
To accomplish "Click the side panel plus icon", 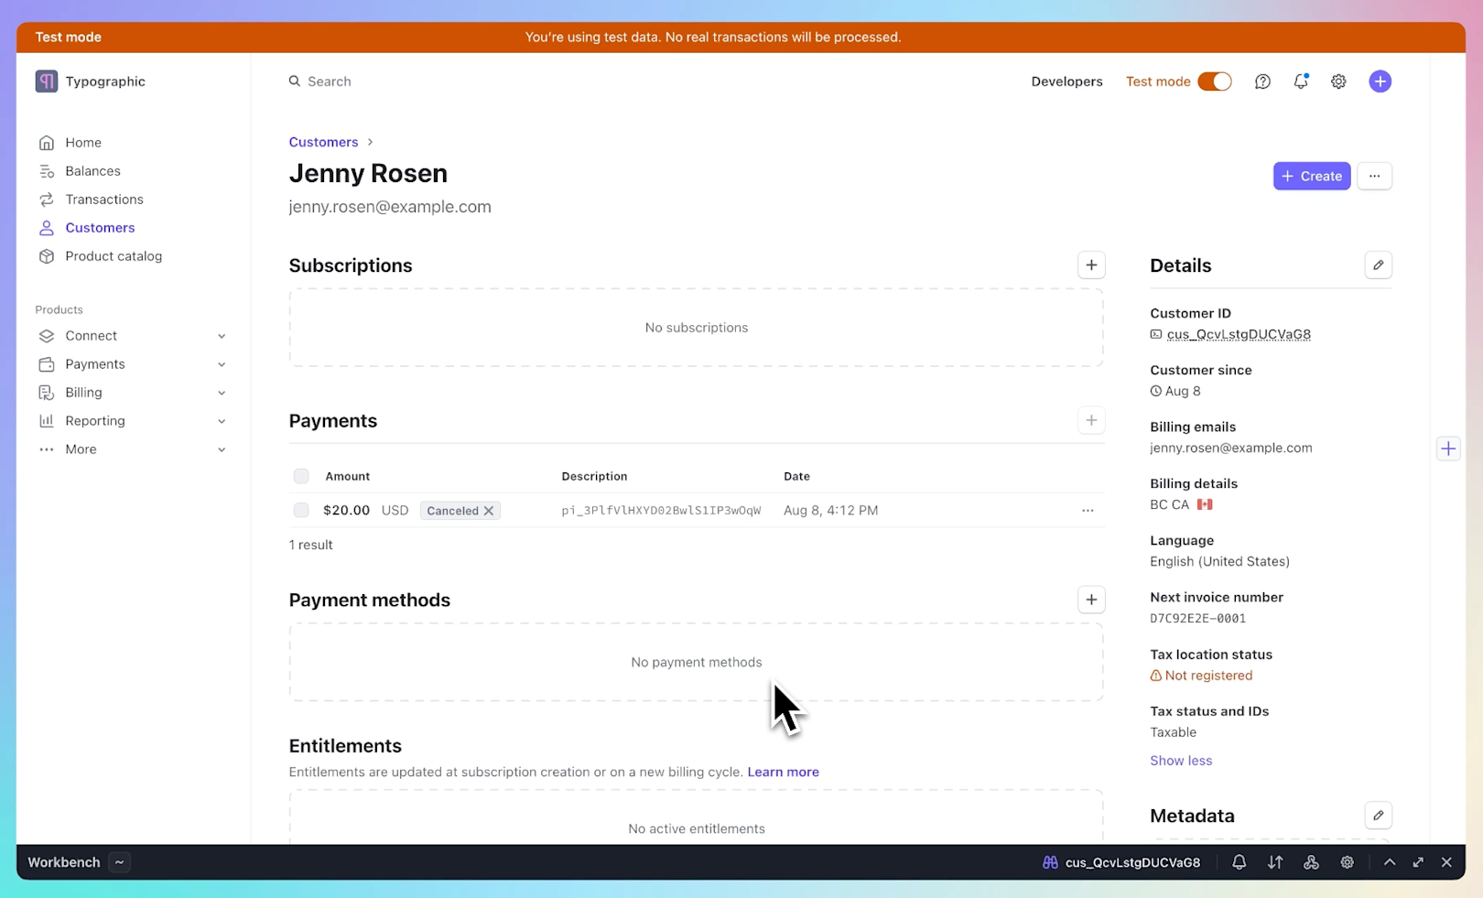I will [x=1448, y=449].
